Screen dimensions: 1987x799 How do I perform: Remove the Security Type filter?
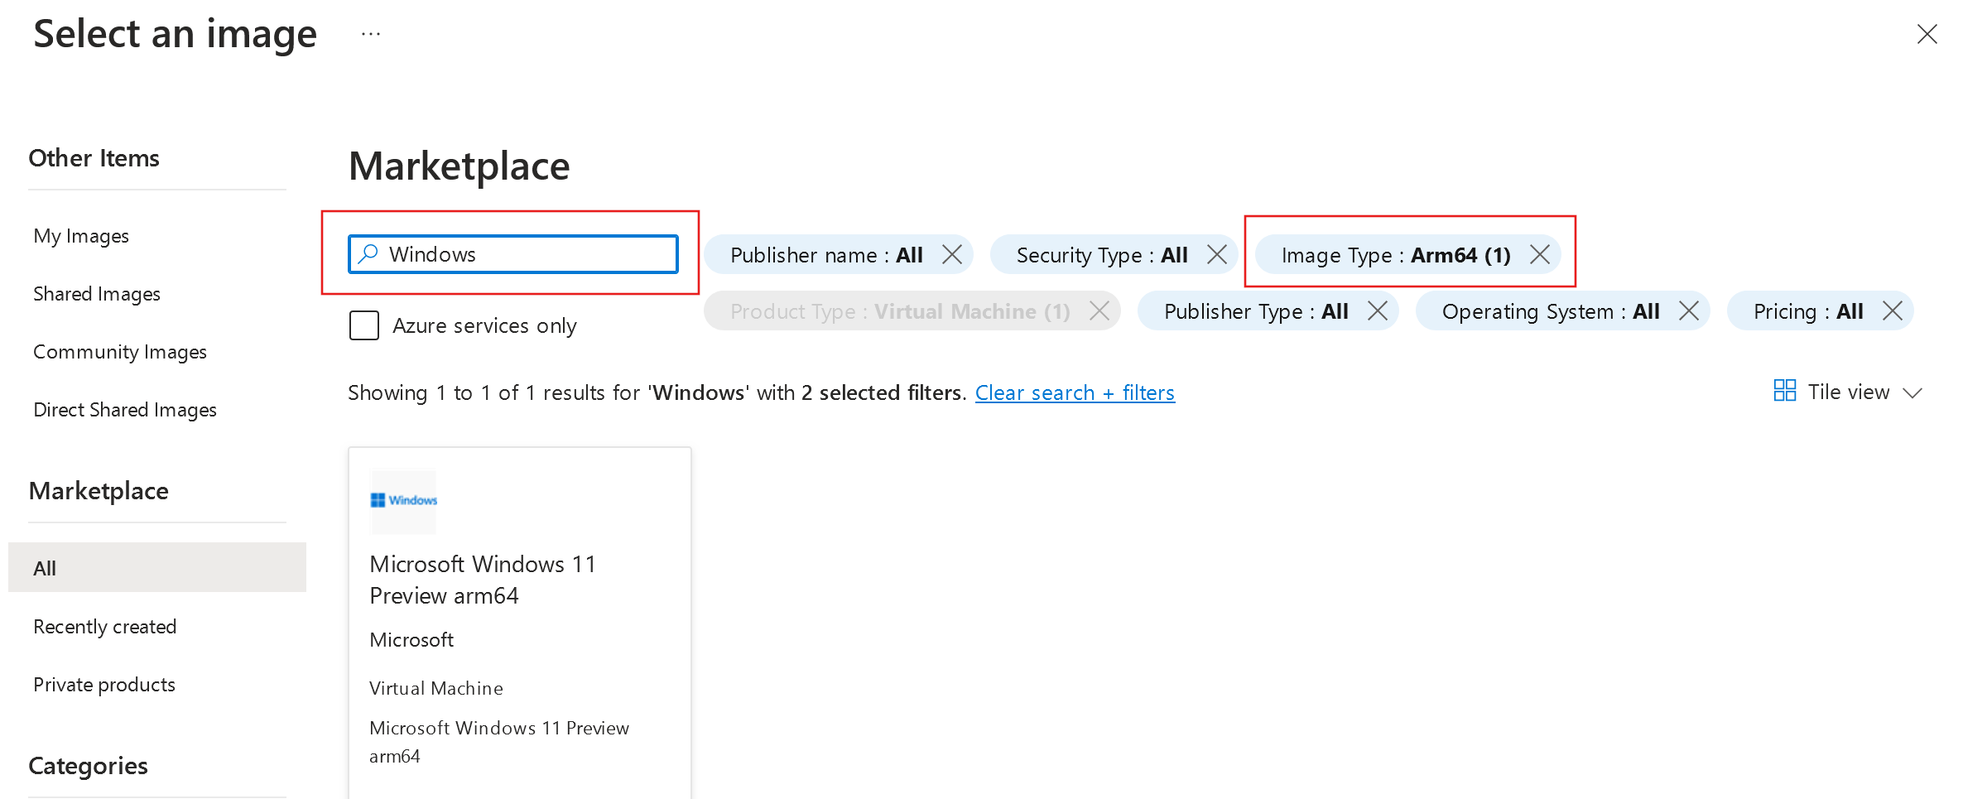click(x=1217, y=254)
